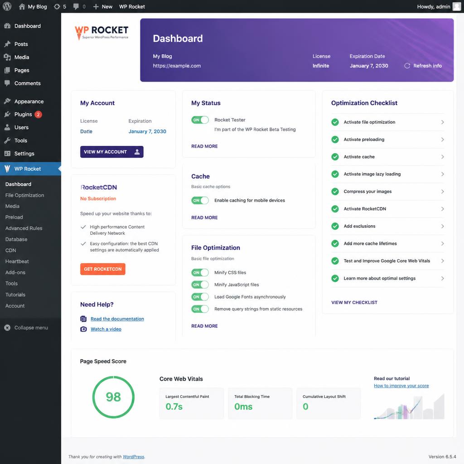
Task: Click the Collapse menu arrow icon
Action: [7, 328]
